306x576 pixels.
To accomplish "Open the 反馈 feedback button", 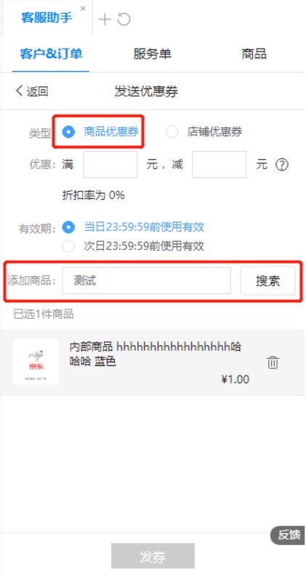I will tap(288, 535).
